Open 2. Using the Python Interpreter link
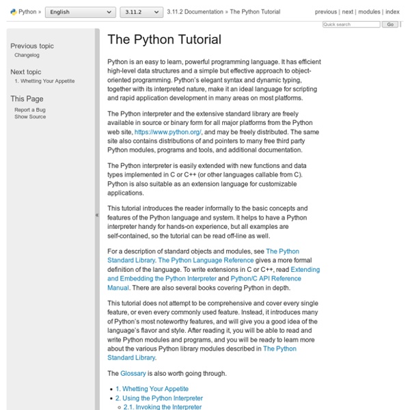The width and height of the screenshot is (410, 410). [159, 398]
